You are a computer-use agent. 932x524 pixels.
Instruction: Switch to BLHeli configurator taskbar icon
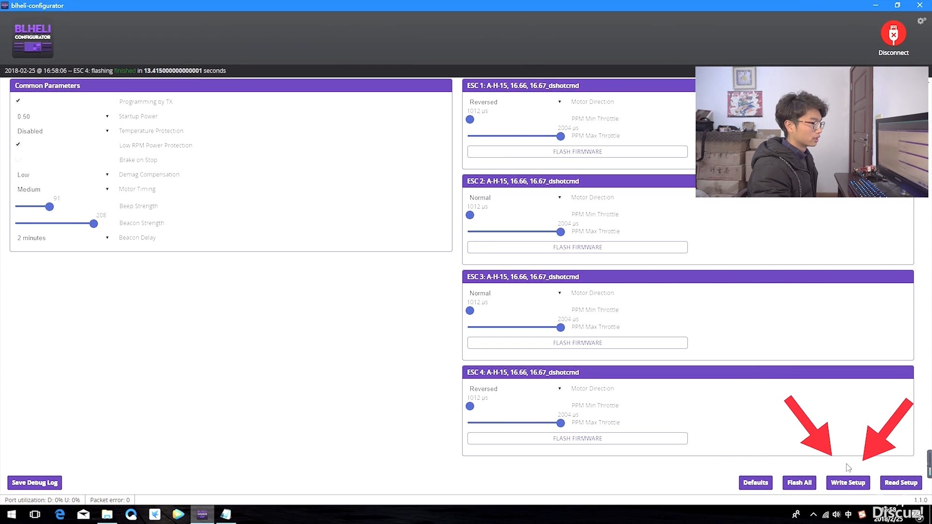(202, 514)
